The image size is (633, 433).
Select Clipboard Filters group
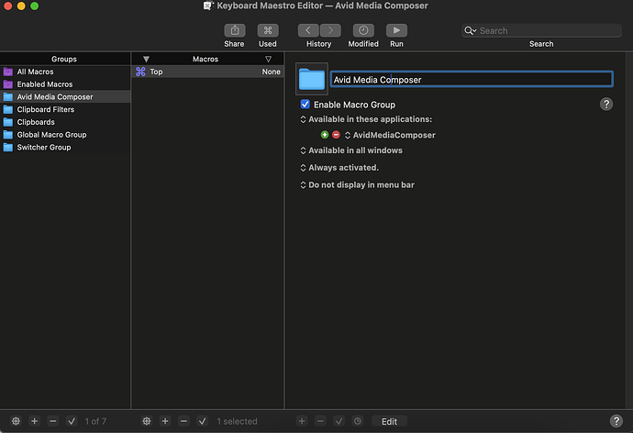[65, 109]
